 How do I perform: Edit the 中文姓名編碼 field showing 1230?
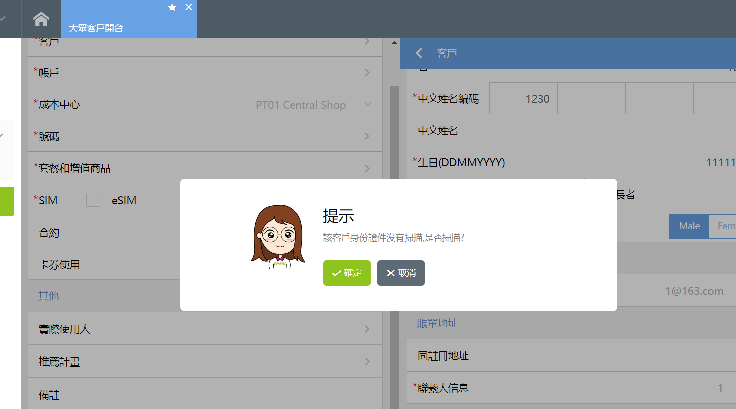523,99
